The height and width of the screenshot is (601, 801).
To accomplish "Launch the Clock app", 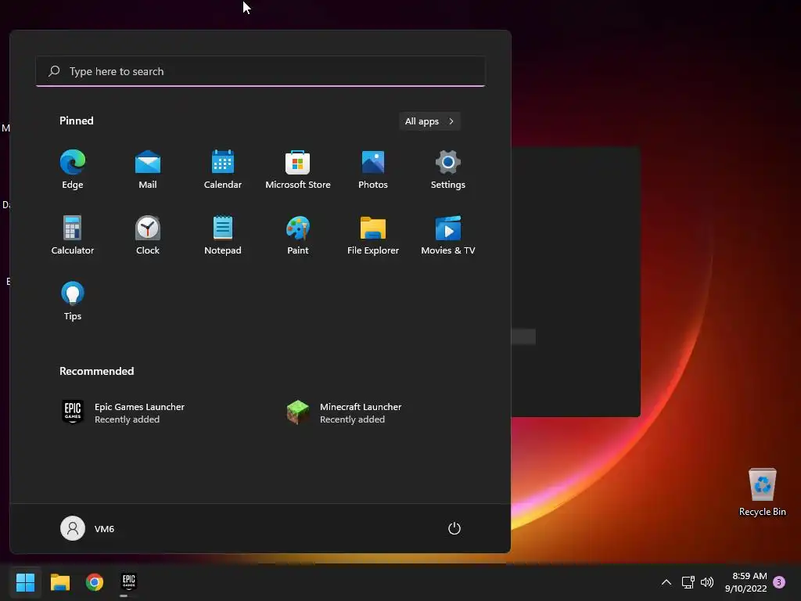I will (148, 236).
